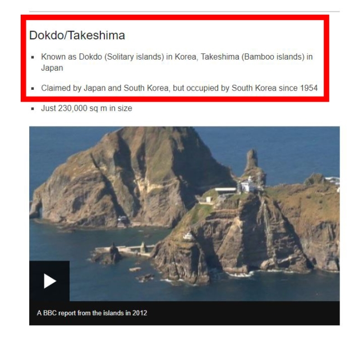Click the 'Known as Dokdo' bullet text
The width and height of the screenshot is (363, 337).
click(x=177, y=62)
